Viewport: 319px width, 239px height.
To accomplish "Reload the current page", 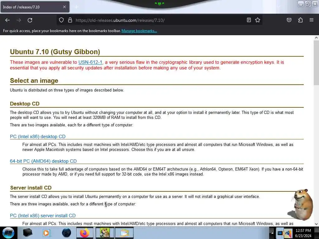I will click(30, 20).
